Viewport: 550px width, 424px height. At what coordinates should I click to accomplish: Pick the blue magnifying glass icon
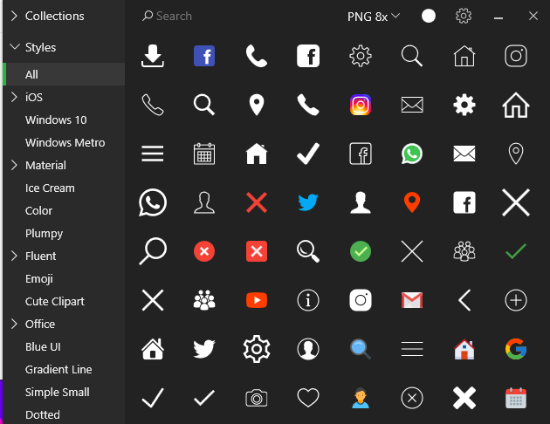(361, 349)
